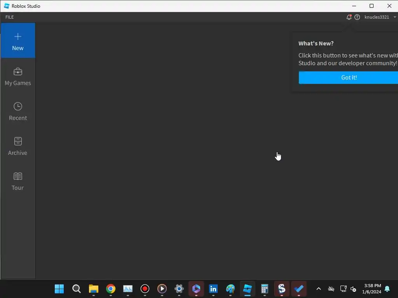This screenshot has width=398, height=298.
Task: Click the muted volume tray icon
Action: click(x=353, y=289)
